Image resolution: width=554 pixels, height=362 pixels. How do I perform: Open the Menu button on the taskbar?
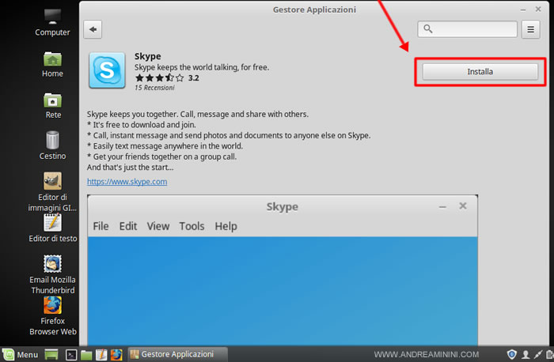pos(20,354)
